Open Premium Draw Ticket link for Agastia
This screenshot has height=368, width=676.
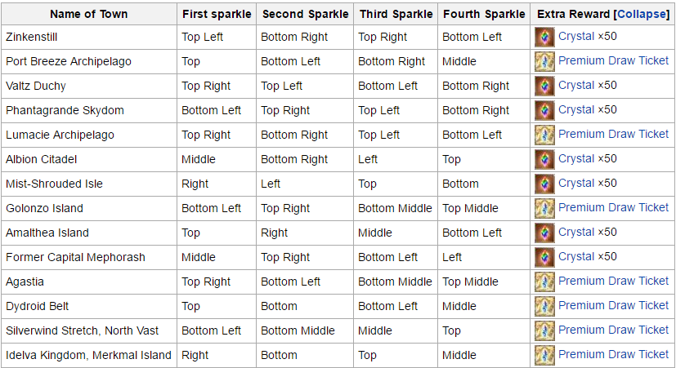[613, 281]
